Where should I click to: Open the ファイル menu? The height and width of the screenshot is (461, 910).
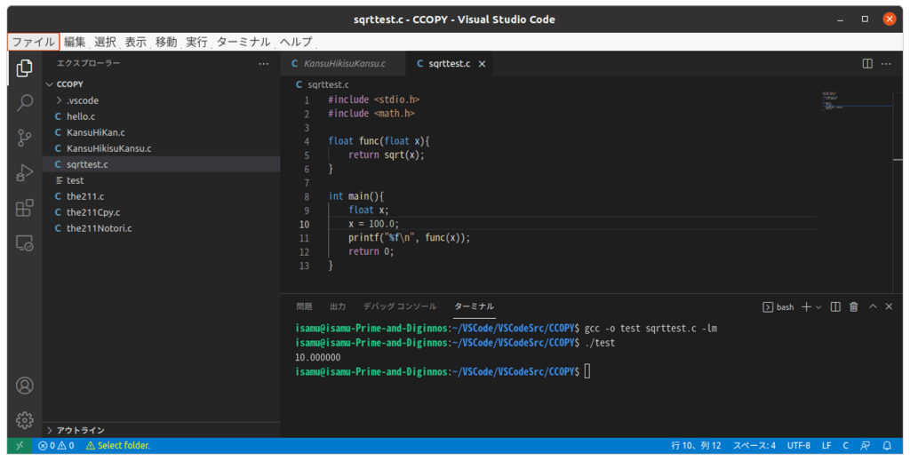point(33,42)
